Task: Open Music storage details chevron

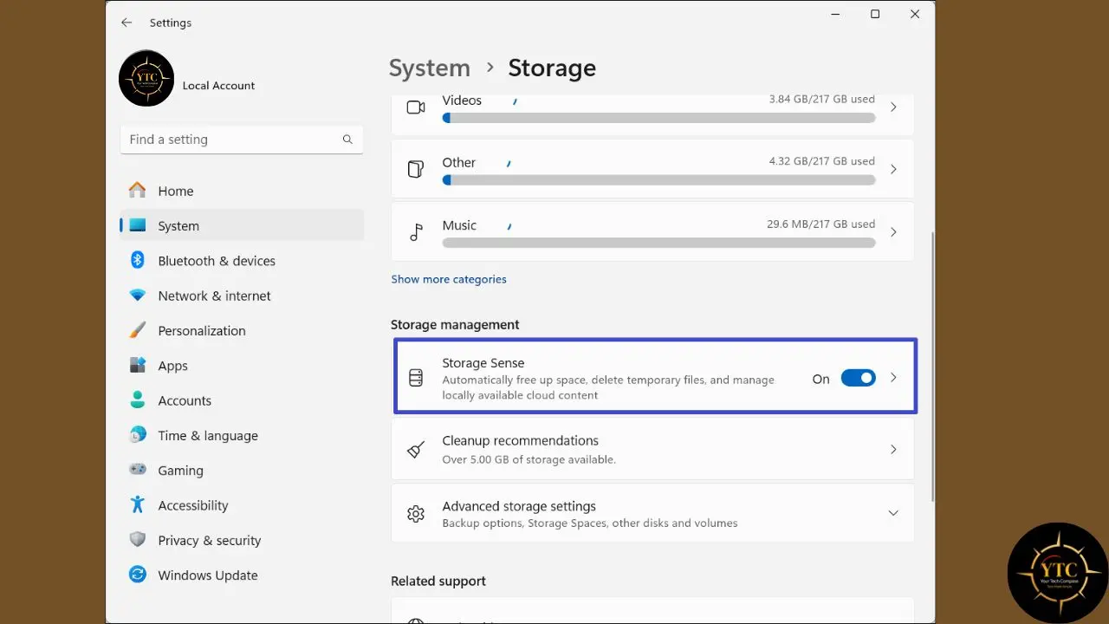Action: (893, 232)
